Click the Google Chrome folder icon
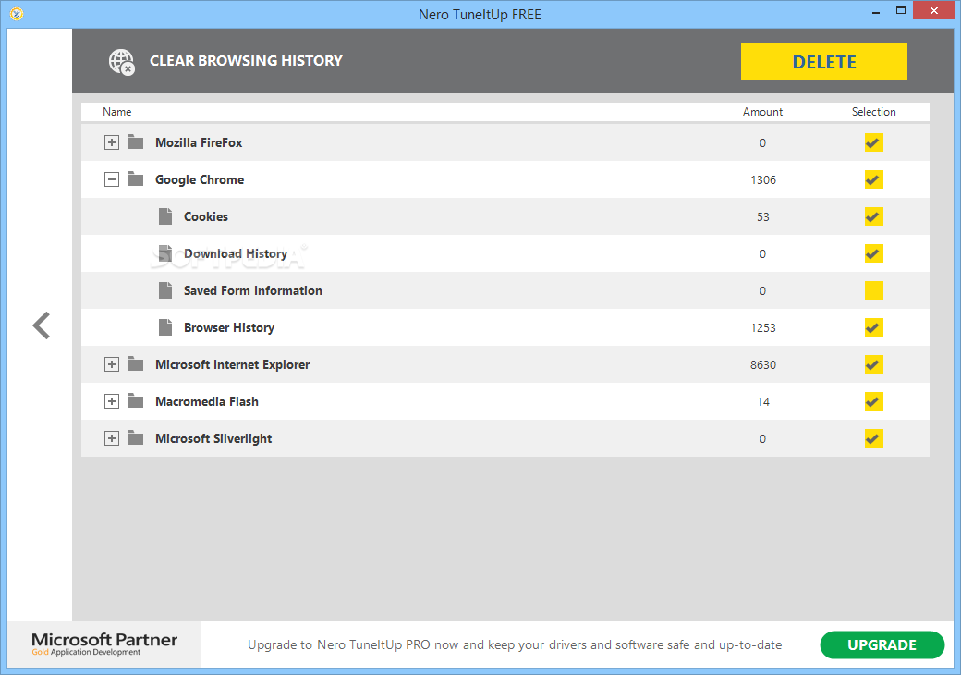The height and width of the screenshot is (675, 961). (x=136, y=179)
